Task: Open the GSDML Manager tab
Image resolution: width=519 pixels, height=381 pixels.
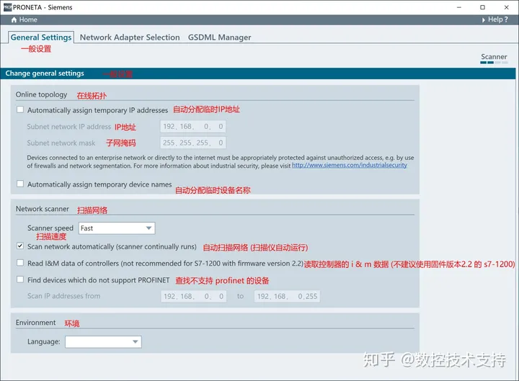Action: (219, 37)
